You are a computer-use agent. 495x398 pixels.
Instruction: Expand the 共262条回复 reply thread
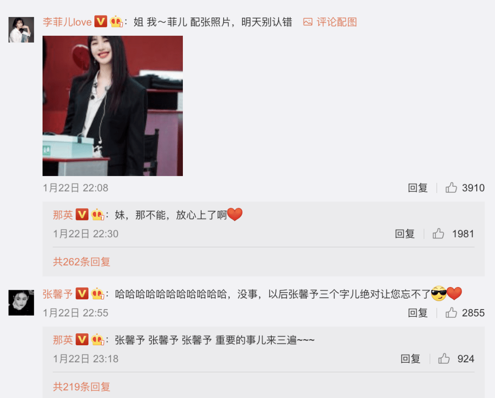coord(82,261)
